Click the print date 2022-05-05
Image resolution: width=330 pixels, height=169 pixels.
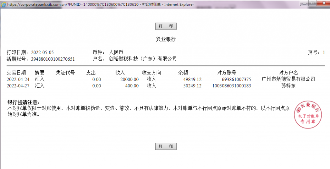point(42,52)
